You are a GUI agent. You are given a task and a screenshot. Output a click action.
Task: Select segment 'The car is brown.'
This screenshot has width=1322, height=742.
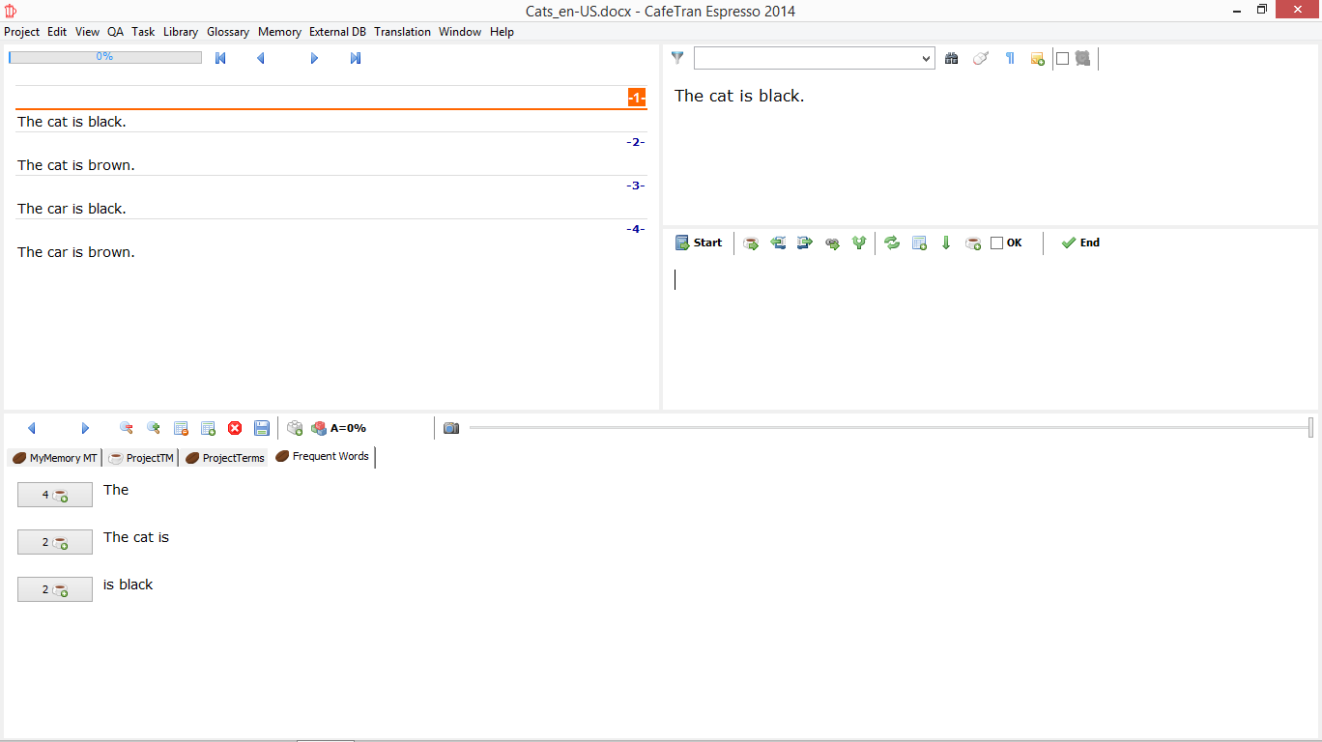point(76,252)
